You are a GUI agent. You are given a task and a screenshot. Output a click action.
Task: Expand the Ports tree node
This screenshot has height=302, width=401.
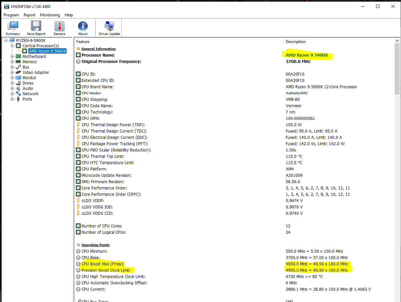(12, 99)
